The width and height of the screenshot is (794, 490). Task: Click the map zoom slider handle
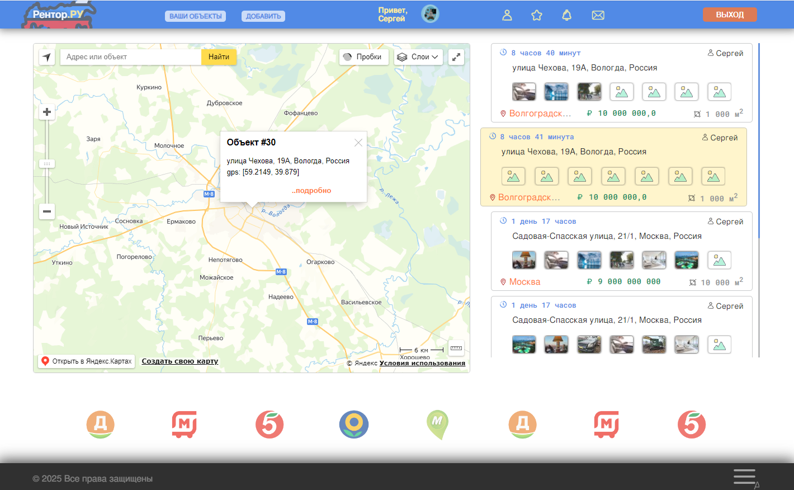click(x=47, y=164)
